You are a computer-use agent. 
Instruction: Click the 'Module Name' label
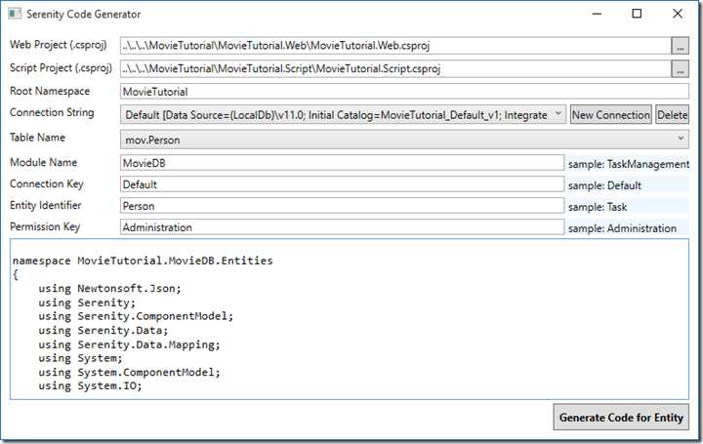[x=44, y=162]
